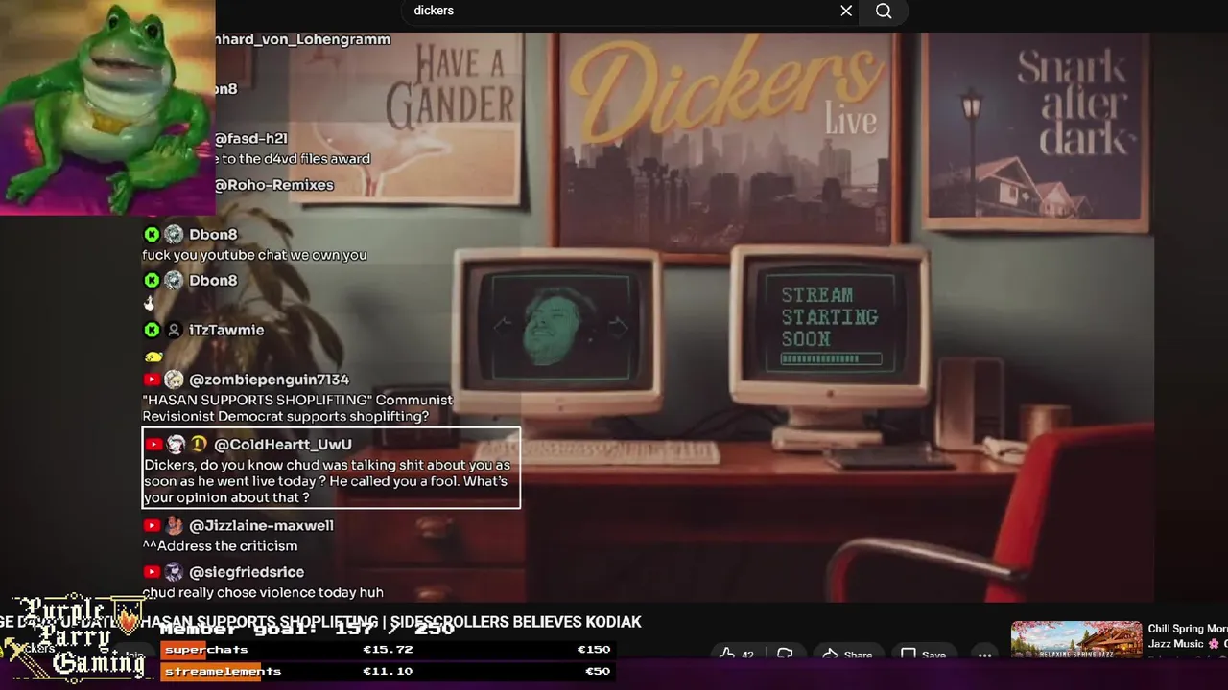Click the username @siegfriedsrice
The height and width of the screenshot is (690, 1228).
pyautogui.click(x=247, y=572)
